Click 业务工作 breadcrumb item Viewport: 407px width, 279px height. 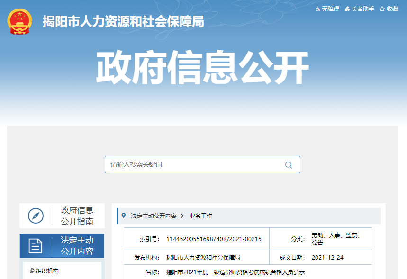pyautogui.click(x=201, y=216)
